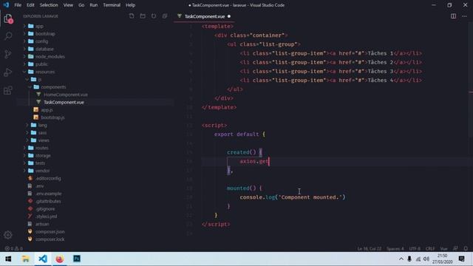The width and height of the screenshot is (473, 266).
Task: Open the Selection menu
Action: click(49, 5)
